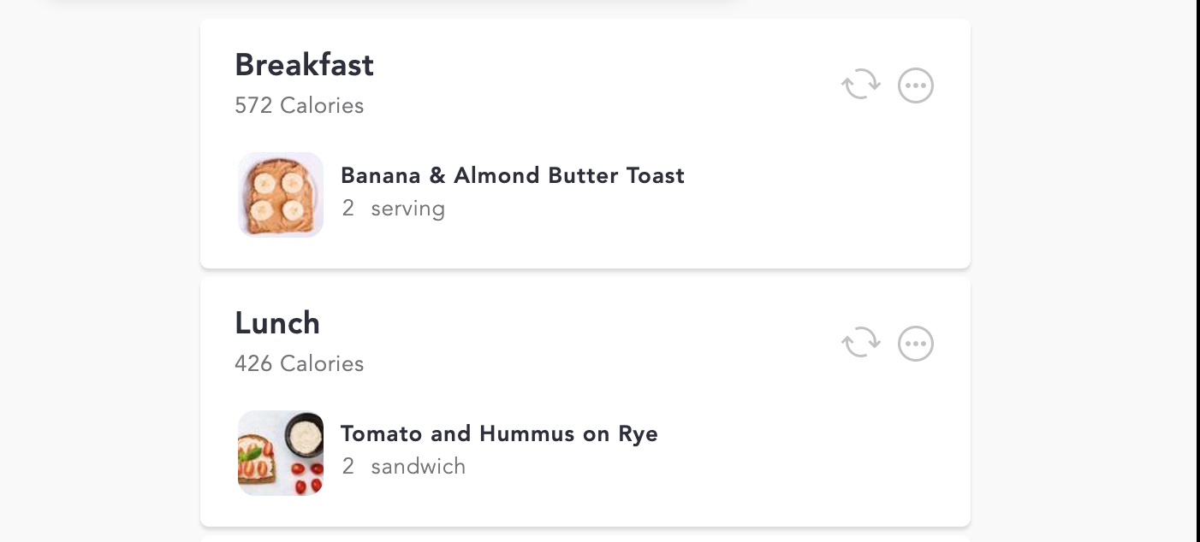This screenshot has width=1200, height=542.
Task: Click the sandwich quantity number
Action: [348, 467]
